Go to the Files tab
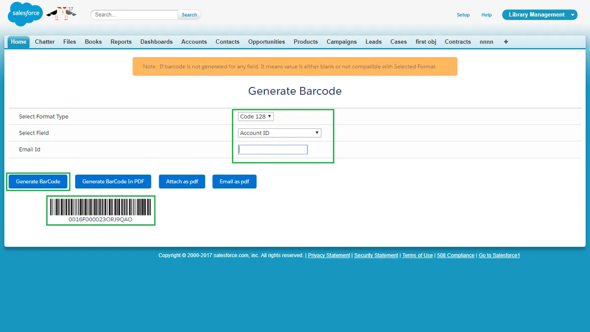The width and height of the screenshot is (590, 332). (x=70, y=42)
